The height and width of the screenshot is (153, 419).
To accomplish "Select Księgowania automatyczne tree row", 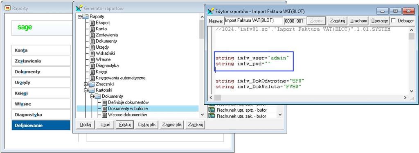I will [x=120, y=78].
